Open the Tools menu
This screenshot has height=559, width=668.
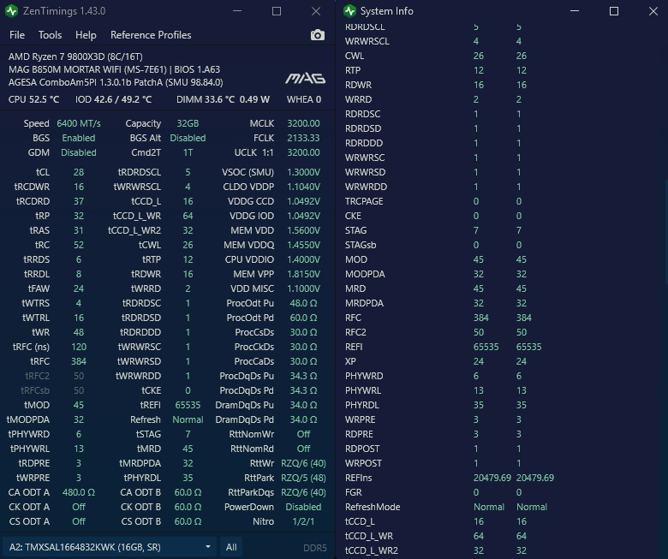(x=50, y=35)
